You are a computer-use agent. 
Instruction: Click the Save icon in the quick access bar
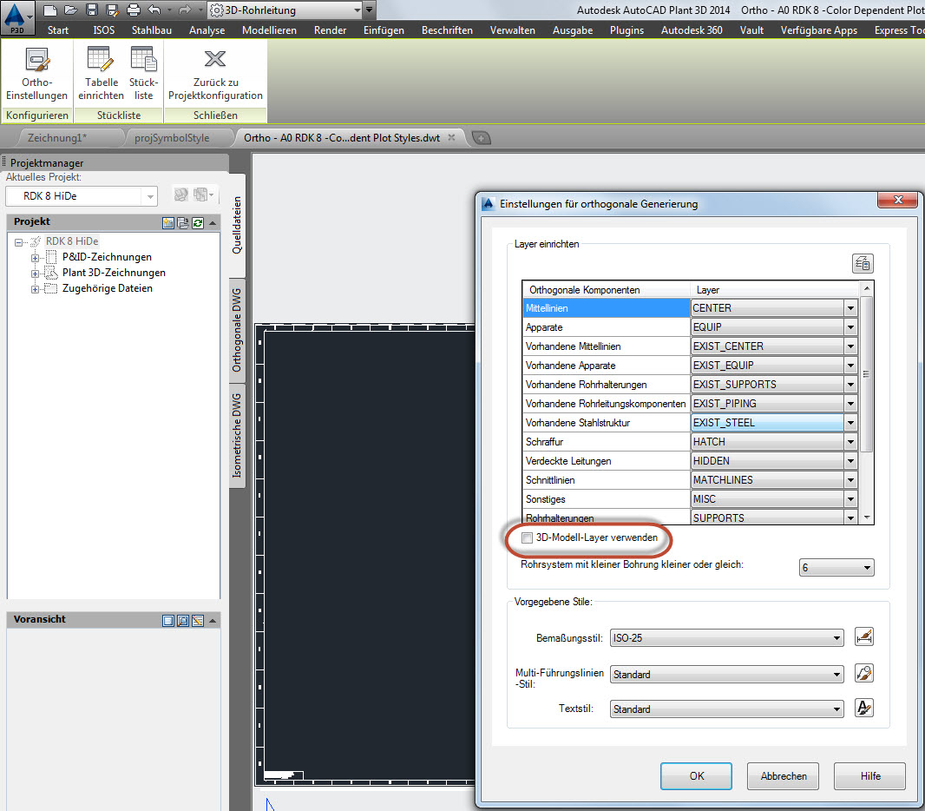coord(91,10)
